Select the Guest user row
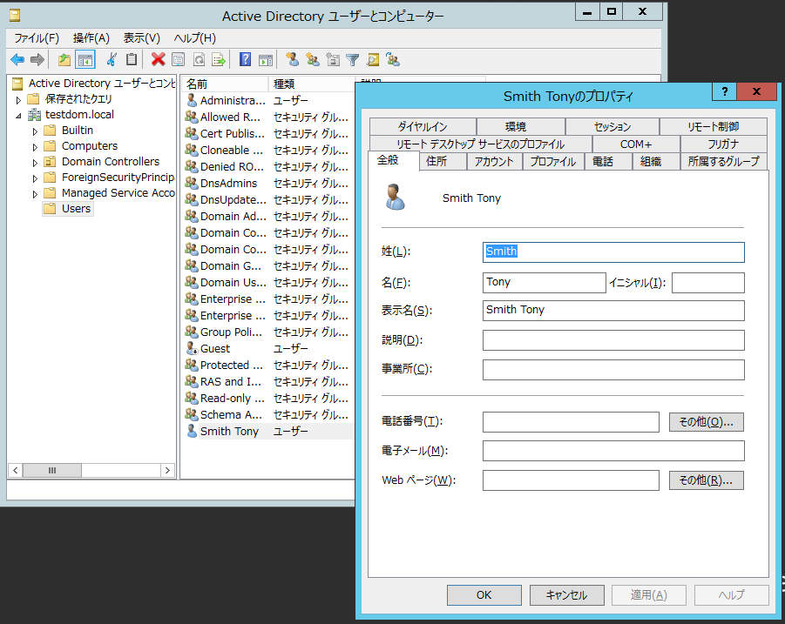 267,348
